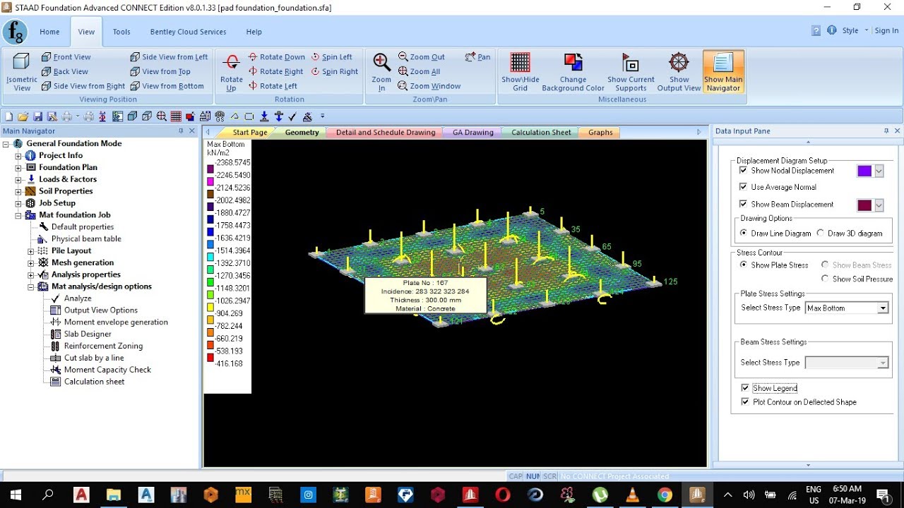Uncheck Show Nodal Displacement checkbox
The width and height of the screenshot is (904, 508).
(743, 171)
